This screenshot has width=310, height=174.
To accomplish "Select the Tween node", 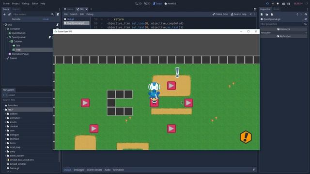I will pyautogui.click(x=14, y=58).
